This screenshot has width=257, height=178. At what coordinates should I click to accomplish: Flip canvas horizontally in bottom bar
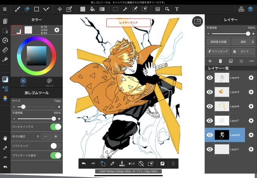(x=132, y=163)
